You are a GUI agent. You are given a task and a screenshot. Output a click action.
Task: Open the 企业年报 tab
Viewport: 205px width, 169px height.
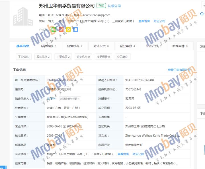pos(127,46)
